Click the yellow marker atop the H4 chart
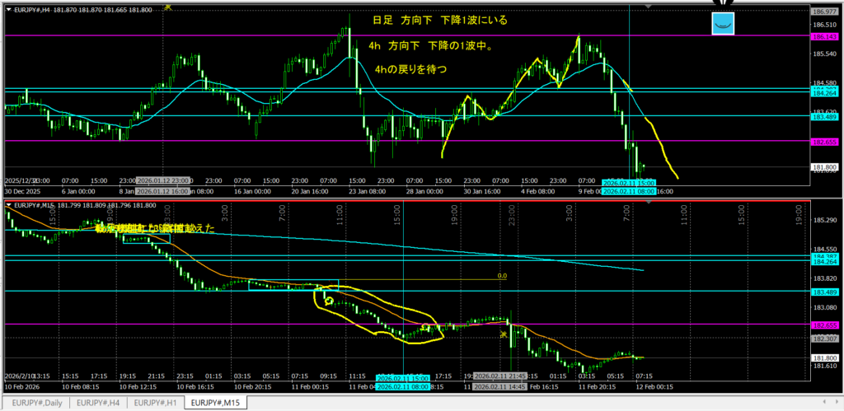The height and width of the screenshot is (411, 844). 168,6
